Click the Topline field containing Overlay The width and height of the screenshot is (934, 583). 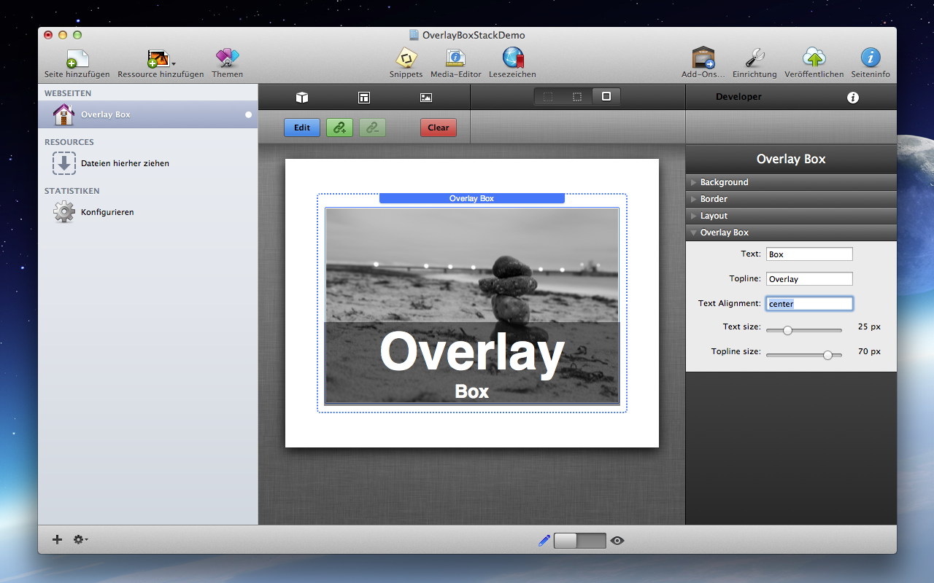point(808,279)
